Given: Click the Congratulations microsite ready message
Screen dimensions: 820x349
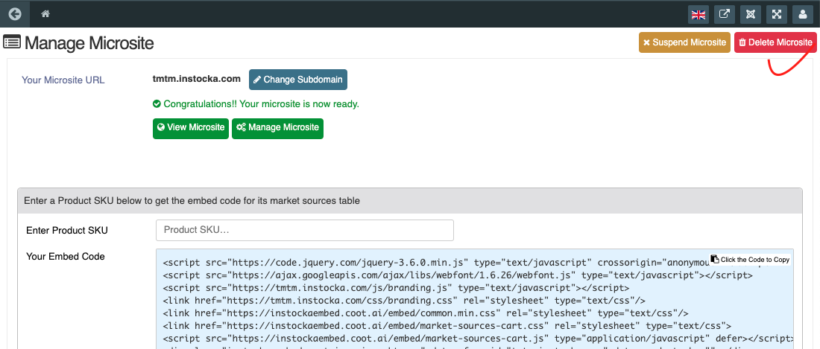Looking at the screenshot, I should [x=256, y=104].
